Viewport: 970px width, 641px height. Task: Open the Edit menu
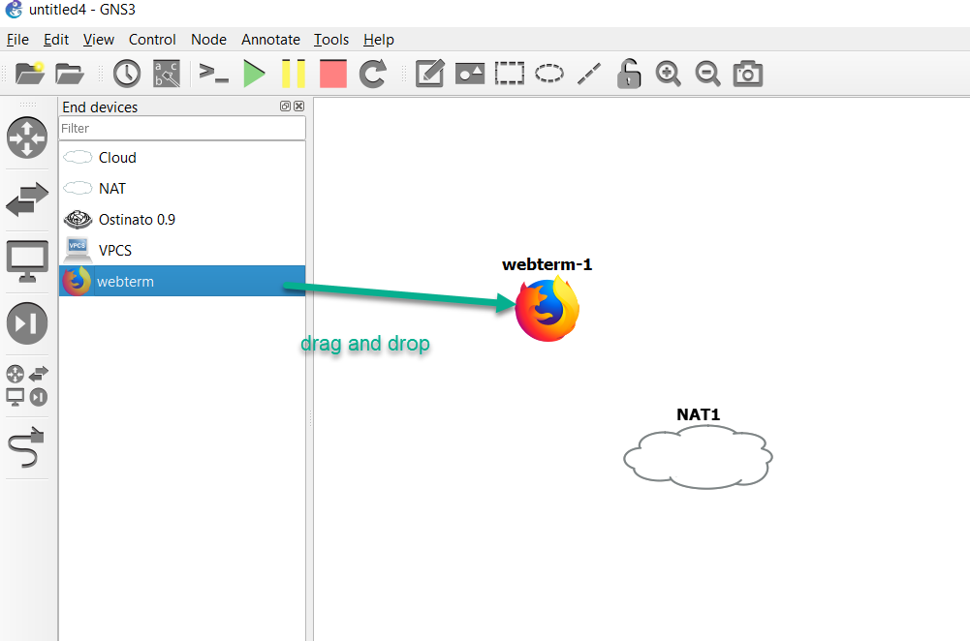(55, 40)
